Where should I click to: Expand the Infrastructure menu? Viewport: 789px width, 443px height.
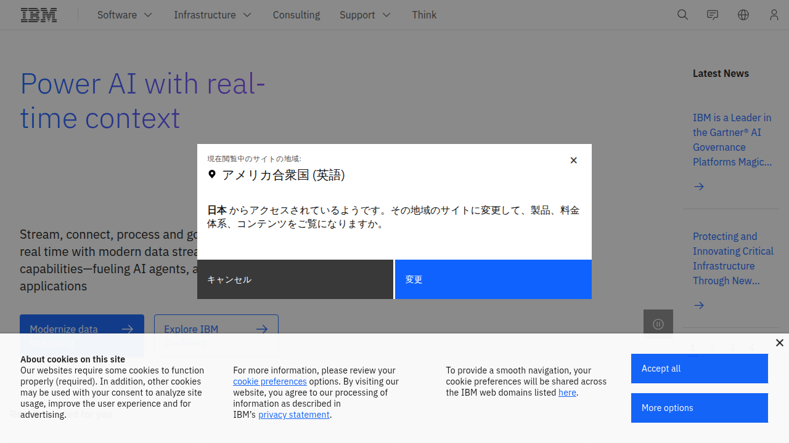point(213,15)
